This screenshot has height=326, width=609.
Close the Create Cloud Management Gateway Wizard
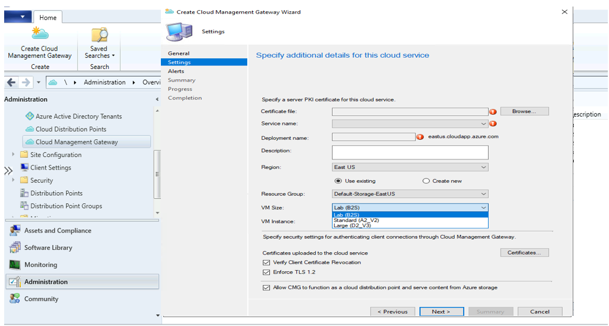click(564, 12)
